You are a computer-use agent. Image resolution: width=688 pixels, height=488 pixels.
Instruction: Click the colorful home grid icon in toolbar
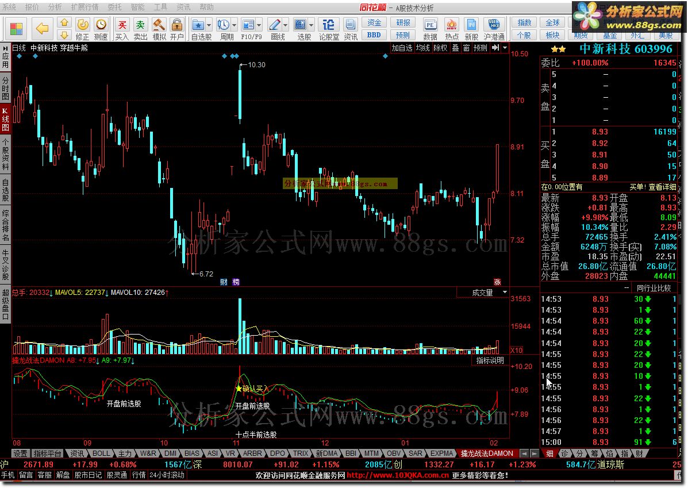point(16,29)
